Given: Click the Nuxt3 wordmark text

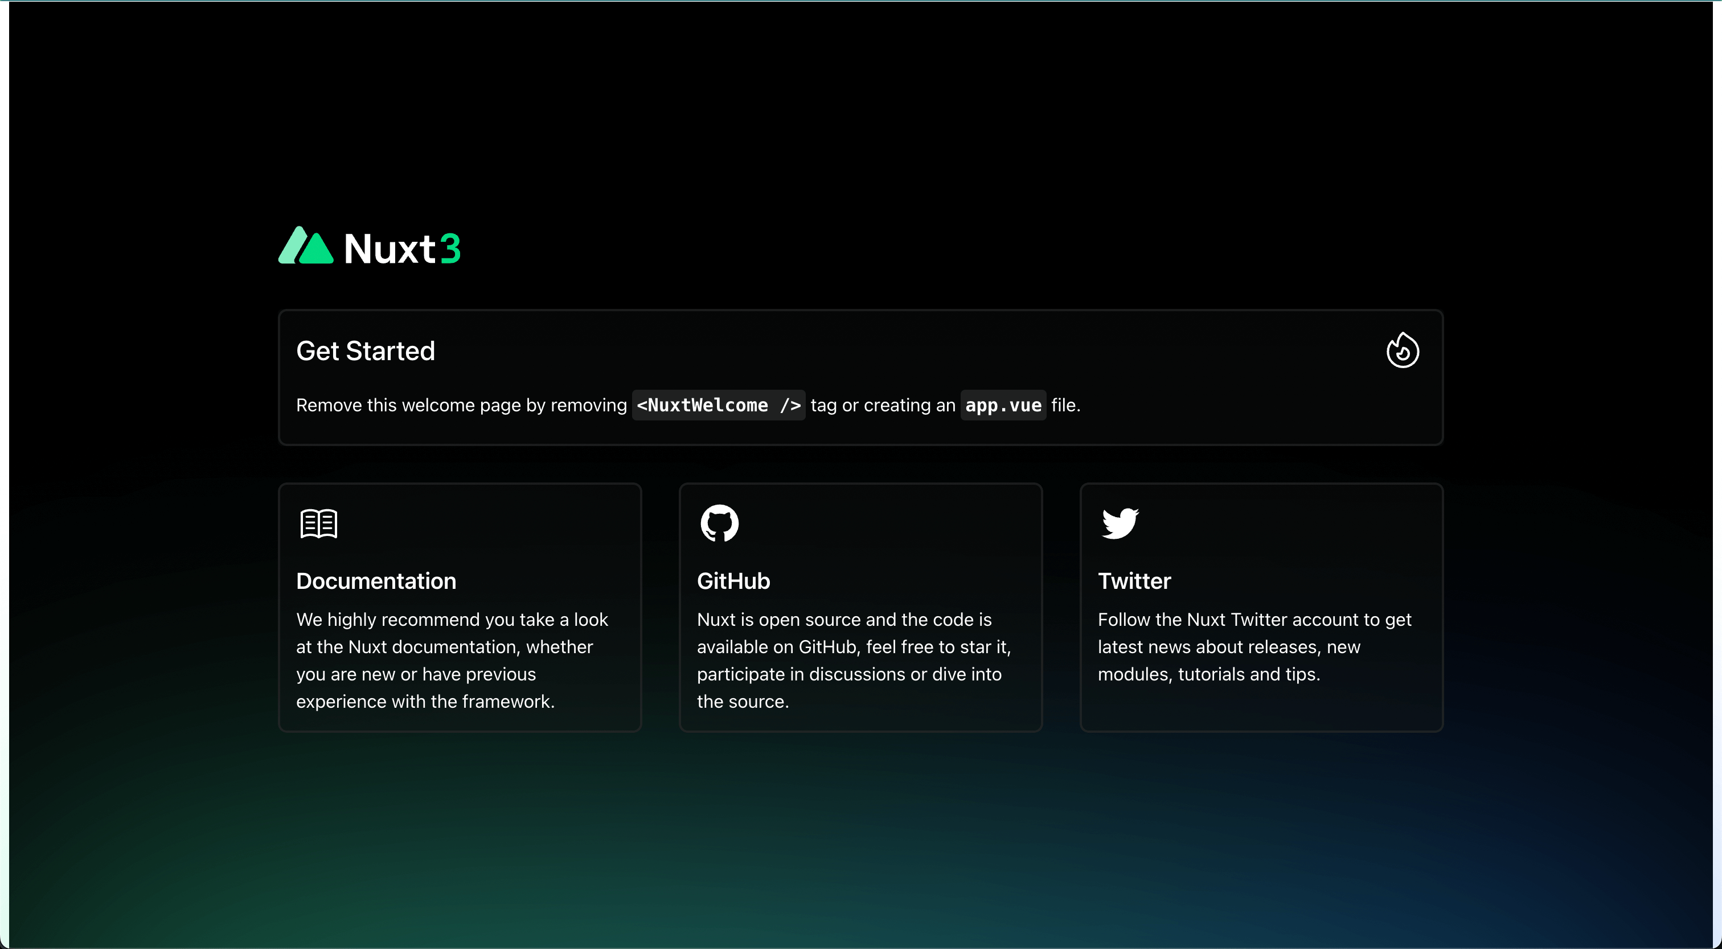Looking at the screenshot, I should [403, 249].
